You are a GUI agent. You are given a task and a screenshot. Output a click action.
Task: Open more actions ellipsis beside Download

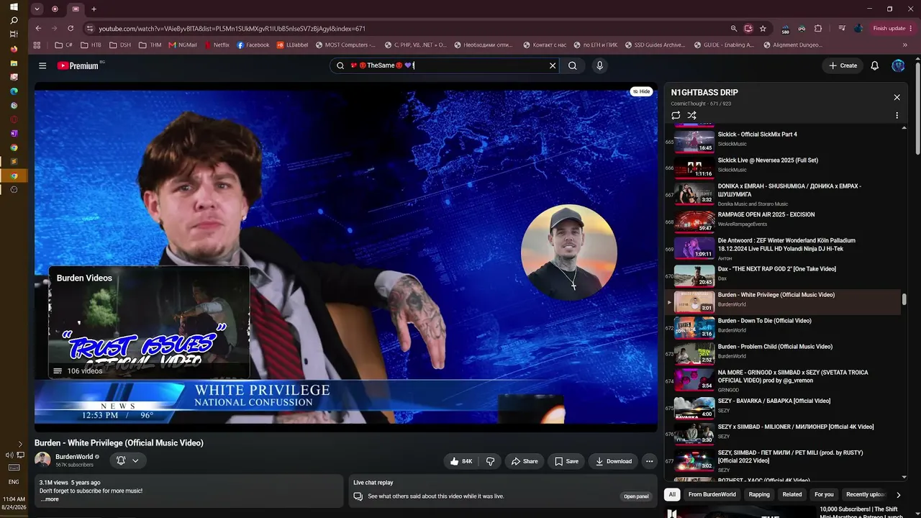click(649, 461)
